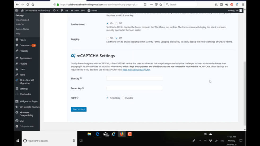This screenshot has height=146, width=260.
Task: Click Site Key help question icon
Action: [x=81, y=78]
